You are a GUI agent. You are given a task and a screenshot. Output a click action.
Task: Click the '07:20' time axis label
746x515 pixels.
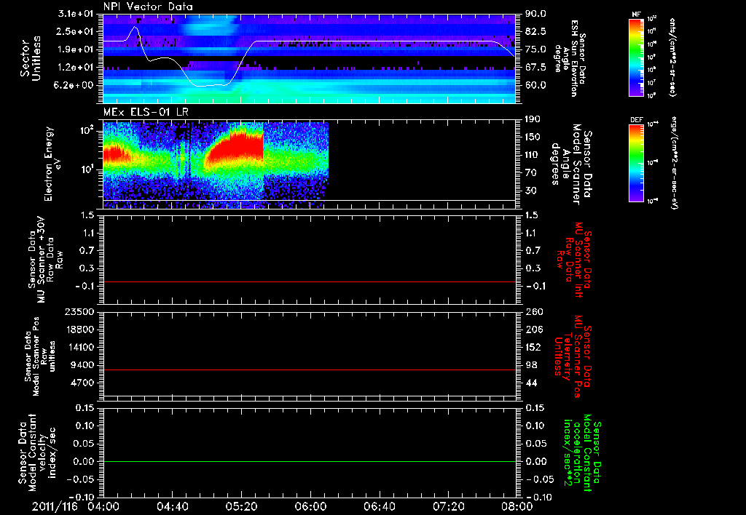[x=448, y=506]
